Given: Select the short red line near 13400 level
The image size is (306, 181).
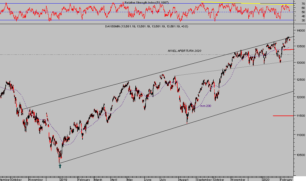Looking at the screenshot, I should tap(288, 50).
